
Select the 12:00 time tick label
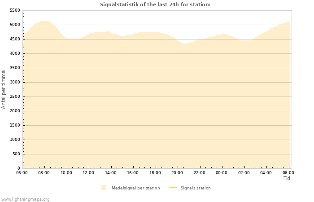click(x=88, y=172)
